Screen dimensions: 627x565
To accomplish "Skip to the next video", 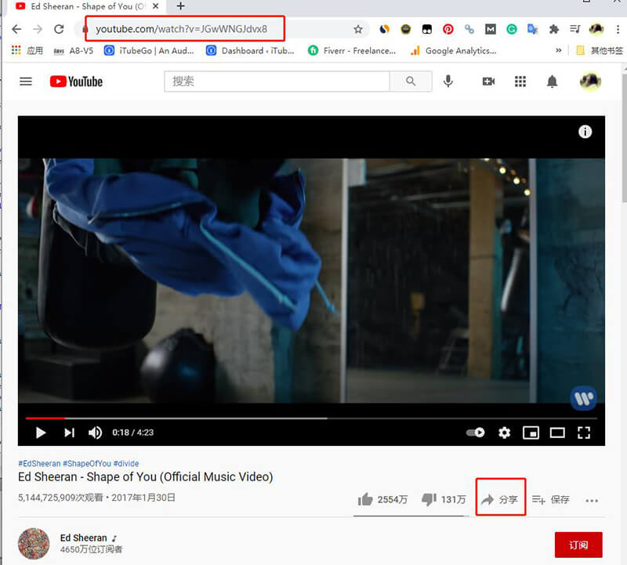I will [69, 433].
